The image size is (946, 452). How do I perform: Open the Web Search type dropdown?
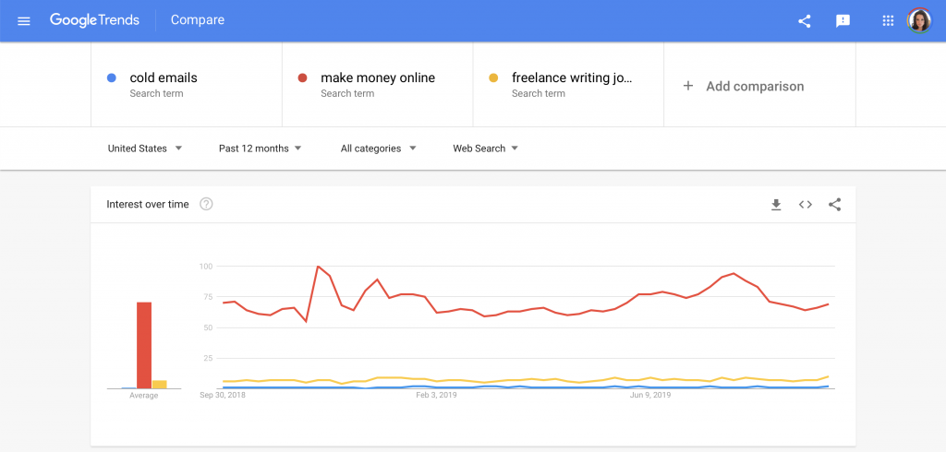click(485, 149)
